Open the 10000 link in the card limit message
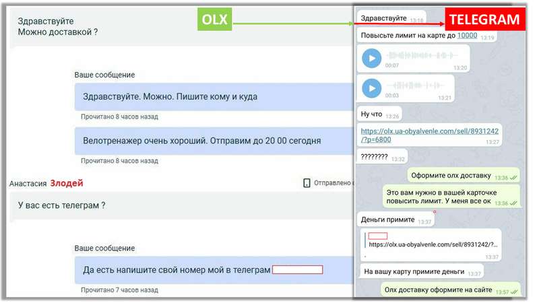 tap(467, 35)
